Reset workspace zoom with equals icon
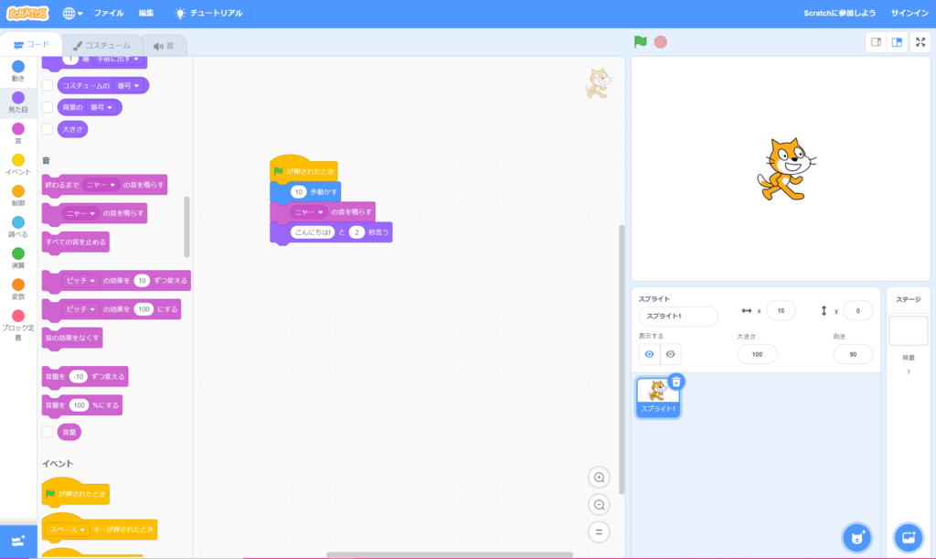The width and height of the screenshot is (936, 559). (599, 532)
